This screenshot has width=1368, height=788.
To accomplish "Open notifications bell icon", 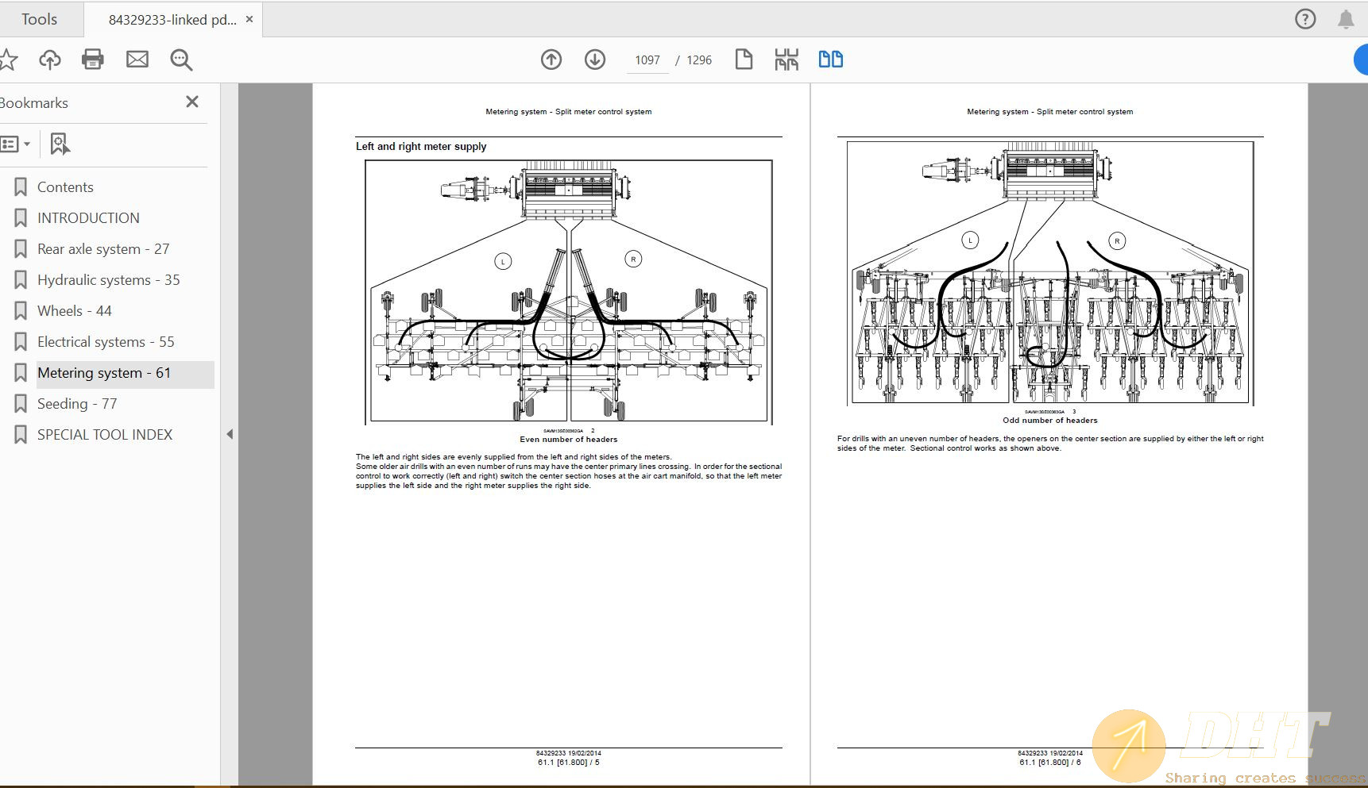I will tap(1346, 19).
